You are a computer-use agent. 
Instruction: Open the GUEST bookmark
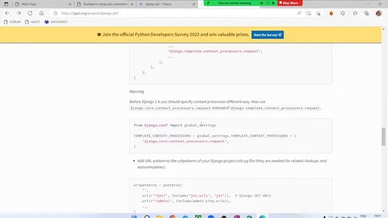(33, 22)
